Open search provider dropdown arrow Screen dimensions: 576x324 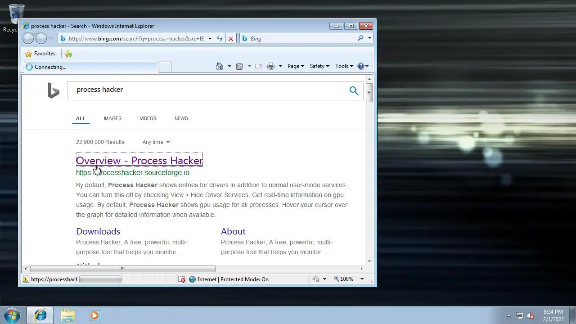[x=369, y=38]
